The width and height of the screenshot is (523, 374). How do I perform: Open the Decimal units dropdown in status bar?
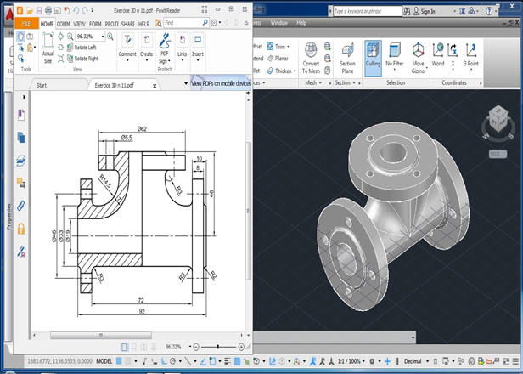point(415,361)
